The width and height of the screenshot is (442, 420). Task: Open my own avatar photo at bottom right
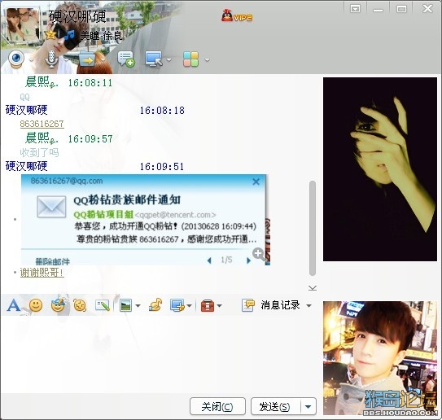[x=379, y=358]
